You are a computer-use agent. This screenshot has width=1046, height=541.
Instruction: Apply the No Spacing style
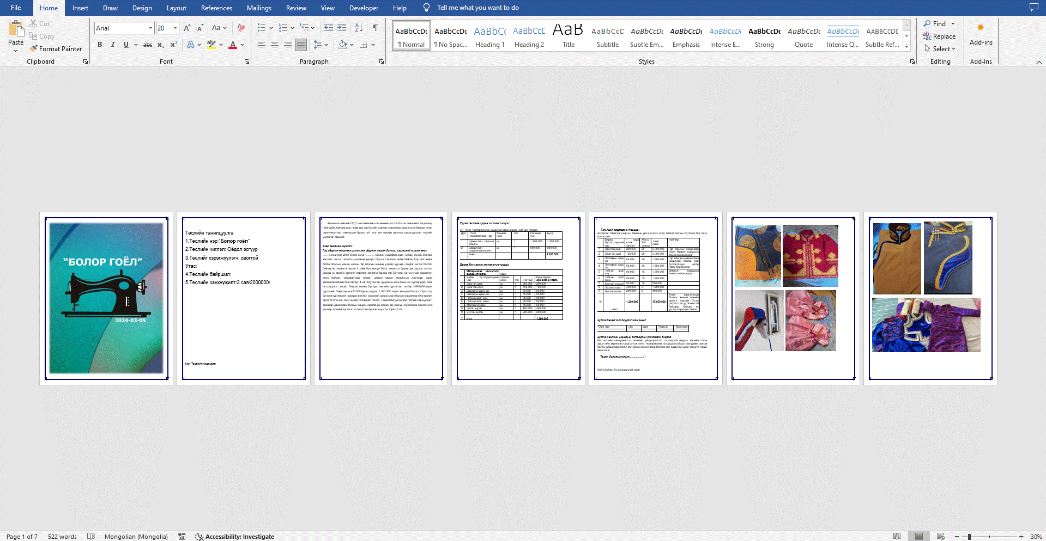(x=451, y=36)
